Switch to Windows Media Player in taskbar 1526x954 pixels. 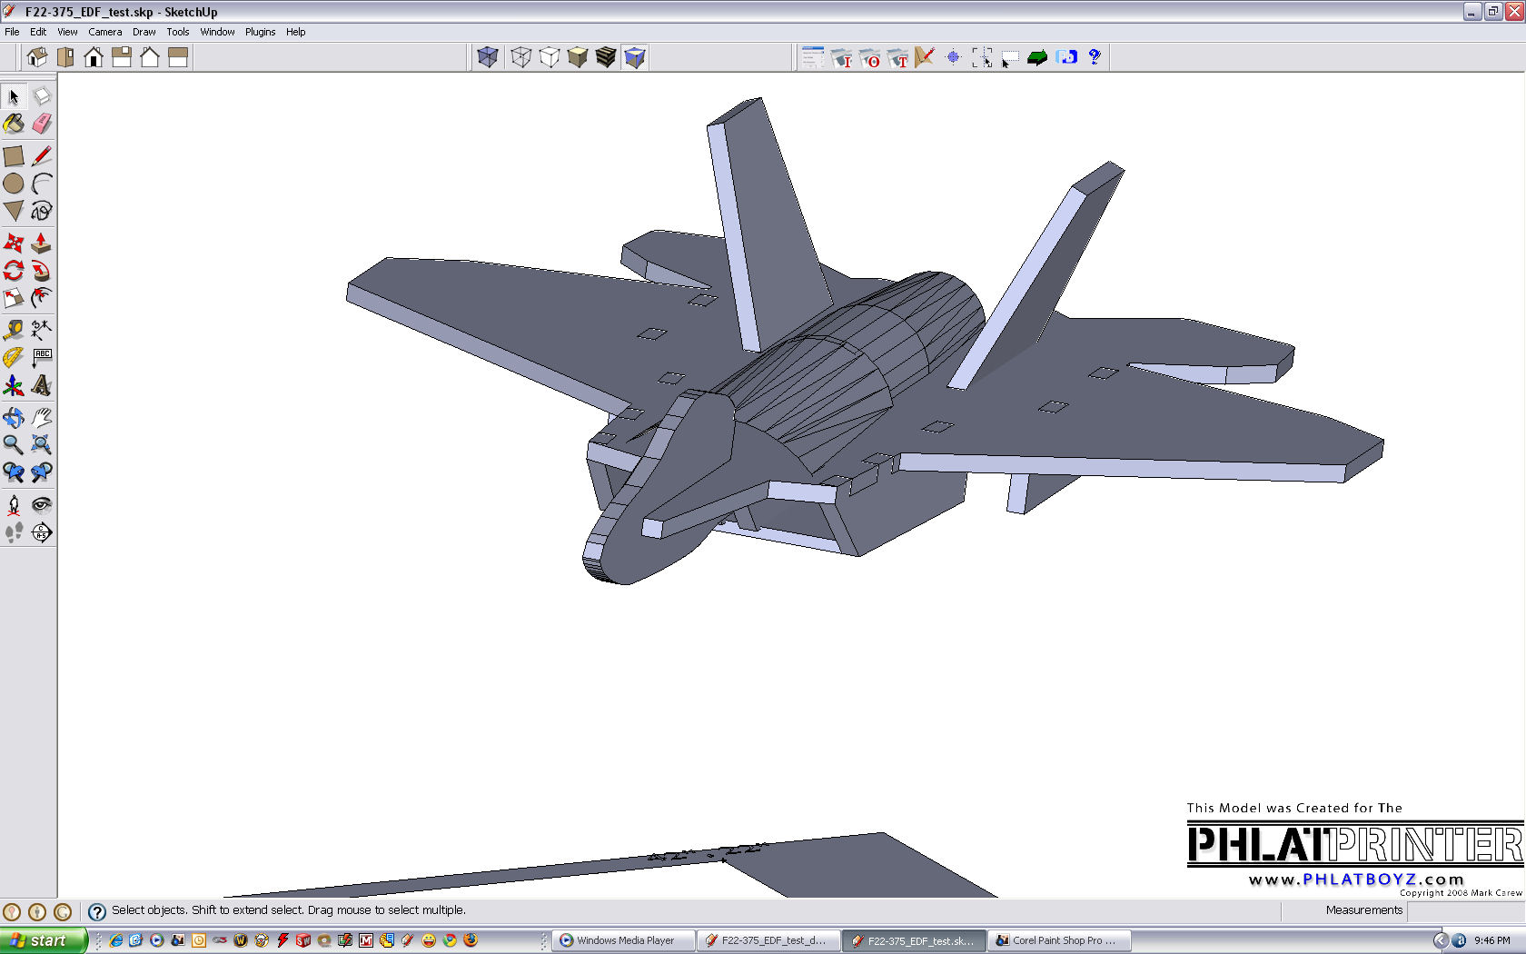tap(623, 940)
